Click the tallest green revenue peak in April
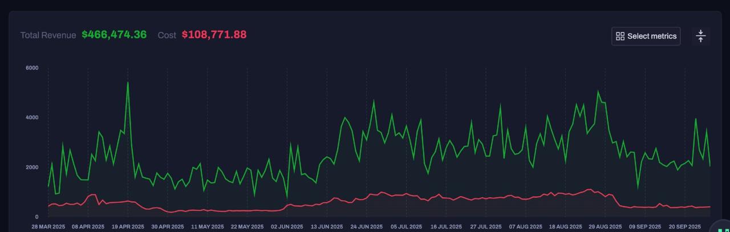 tap(128, 83)
